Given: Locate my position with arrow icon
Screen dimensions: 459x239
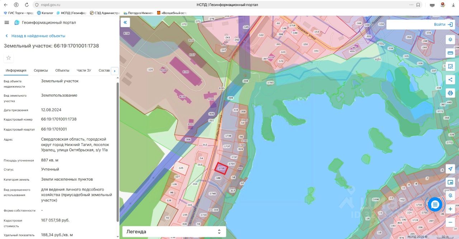Looking at the screenshot, I should pos(450,169).
